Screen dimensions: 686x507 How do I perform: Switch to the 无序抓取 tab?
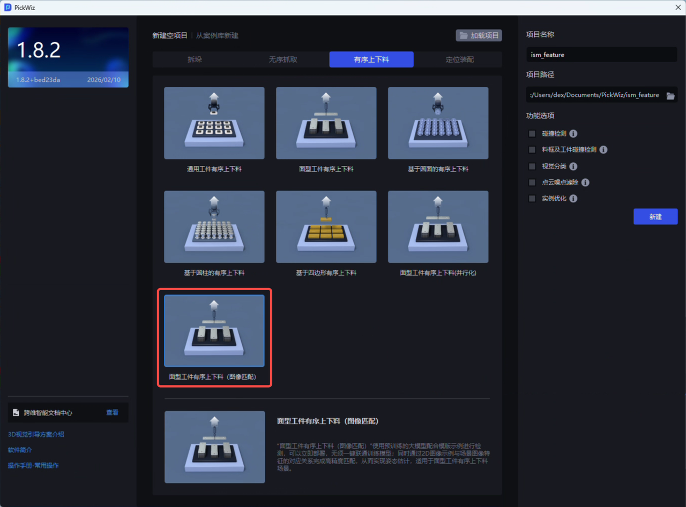(283, 59)
